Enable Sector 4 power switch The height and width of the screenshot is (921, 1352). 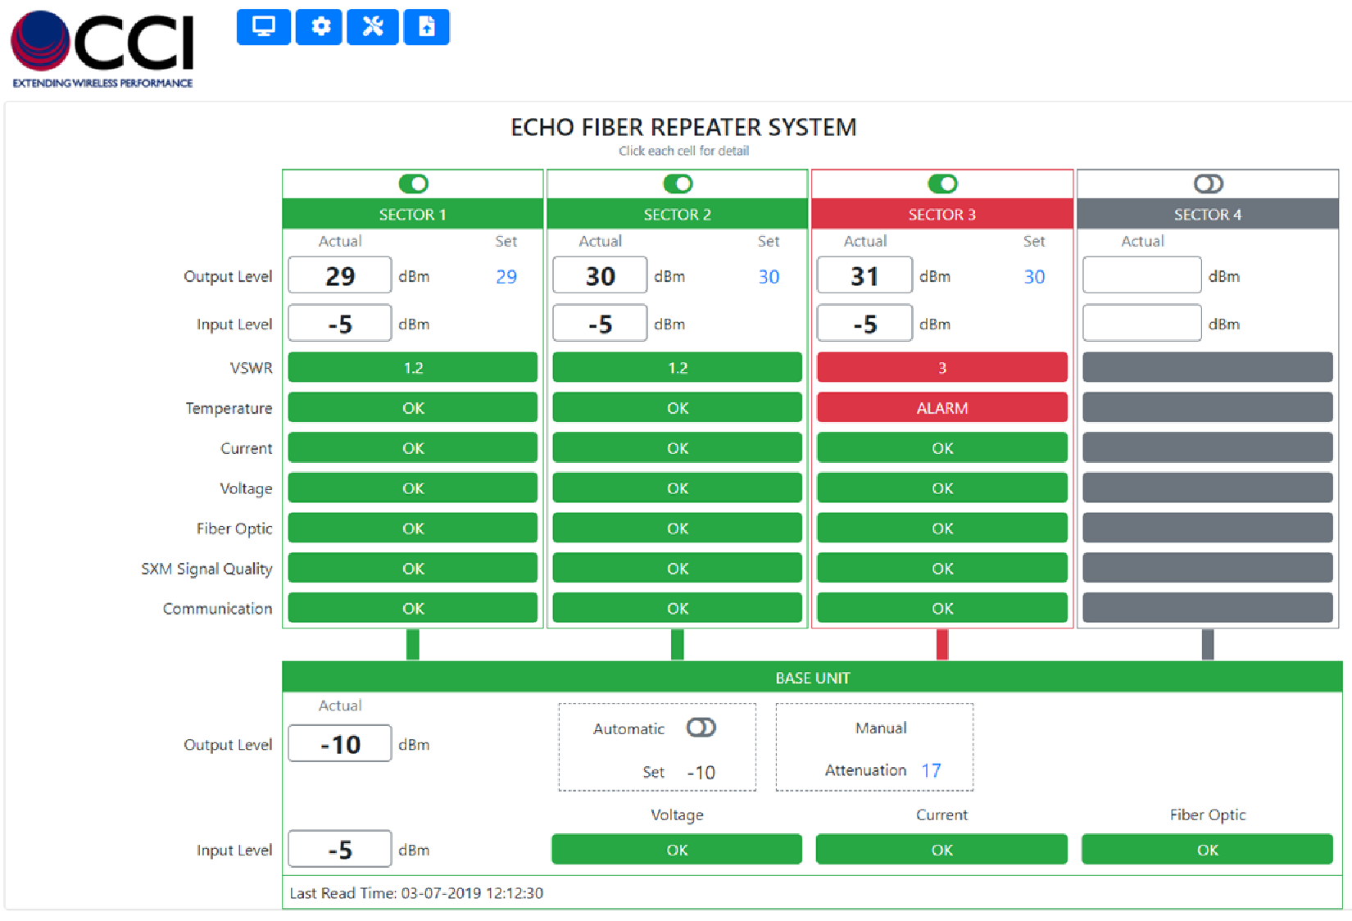click(1208, 184)
